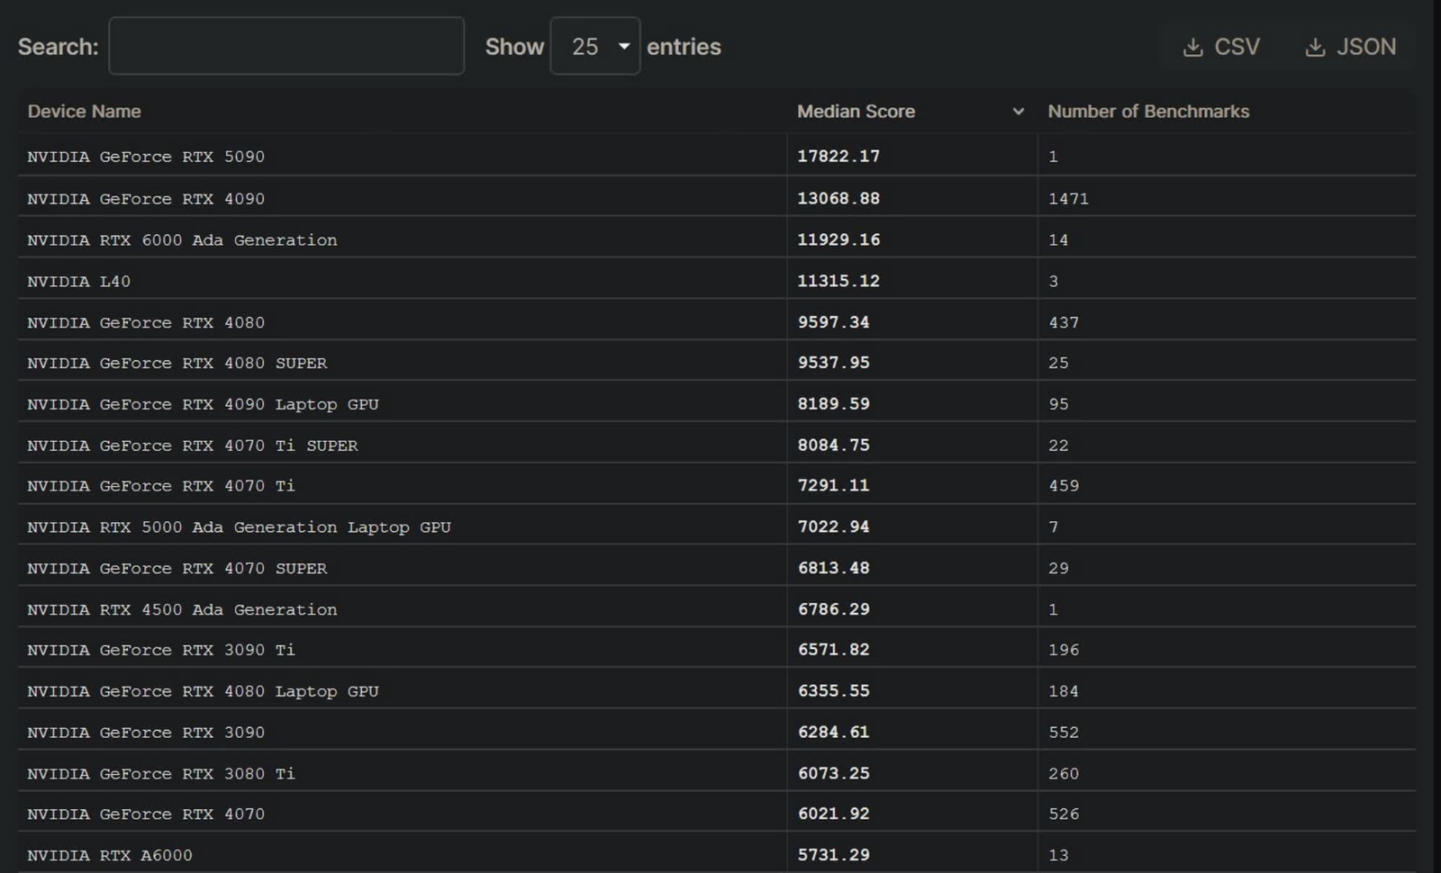Select the score 9597.34

[834, 322]
